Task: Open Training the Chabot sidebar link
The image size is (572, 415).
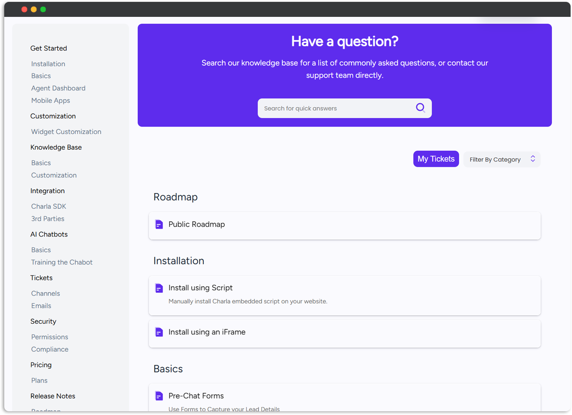Action: point(62,262)
